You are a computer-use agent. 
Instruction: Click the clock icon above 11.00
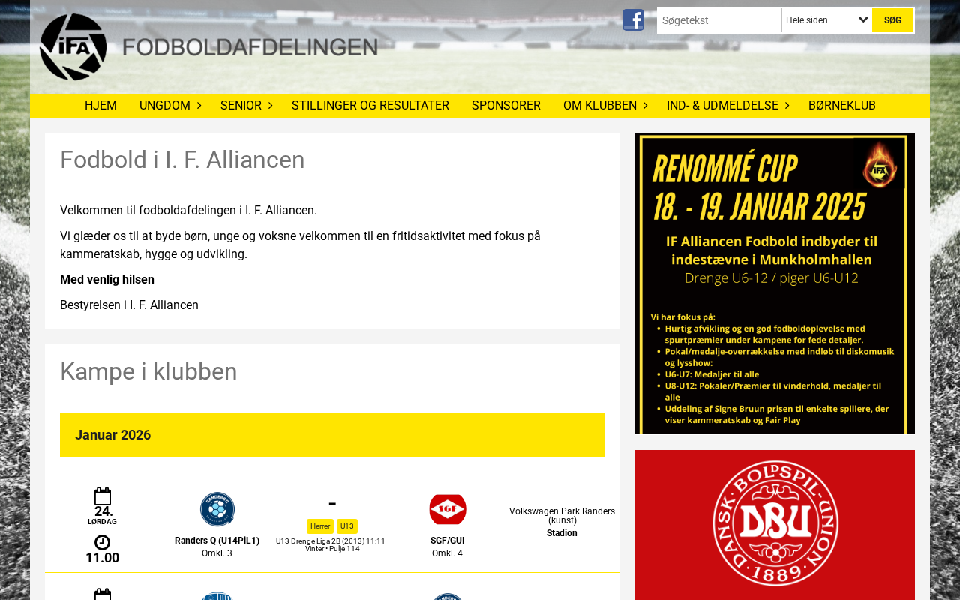click(103, 542)
